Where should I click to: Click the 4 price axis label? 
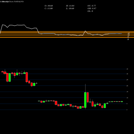(127, 110)
